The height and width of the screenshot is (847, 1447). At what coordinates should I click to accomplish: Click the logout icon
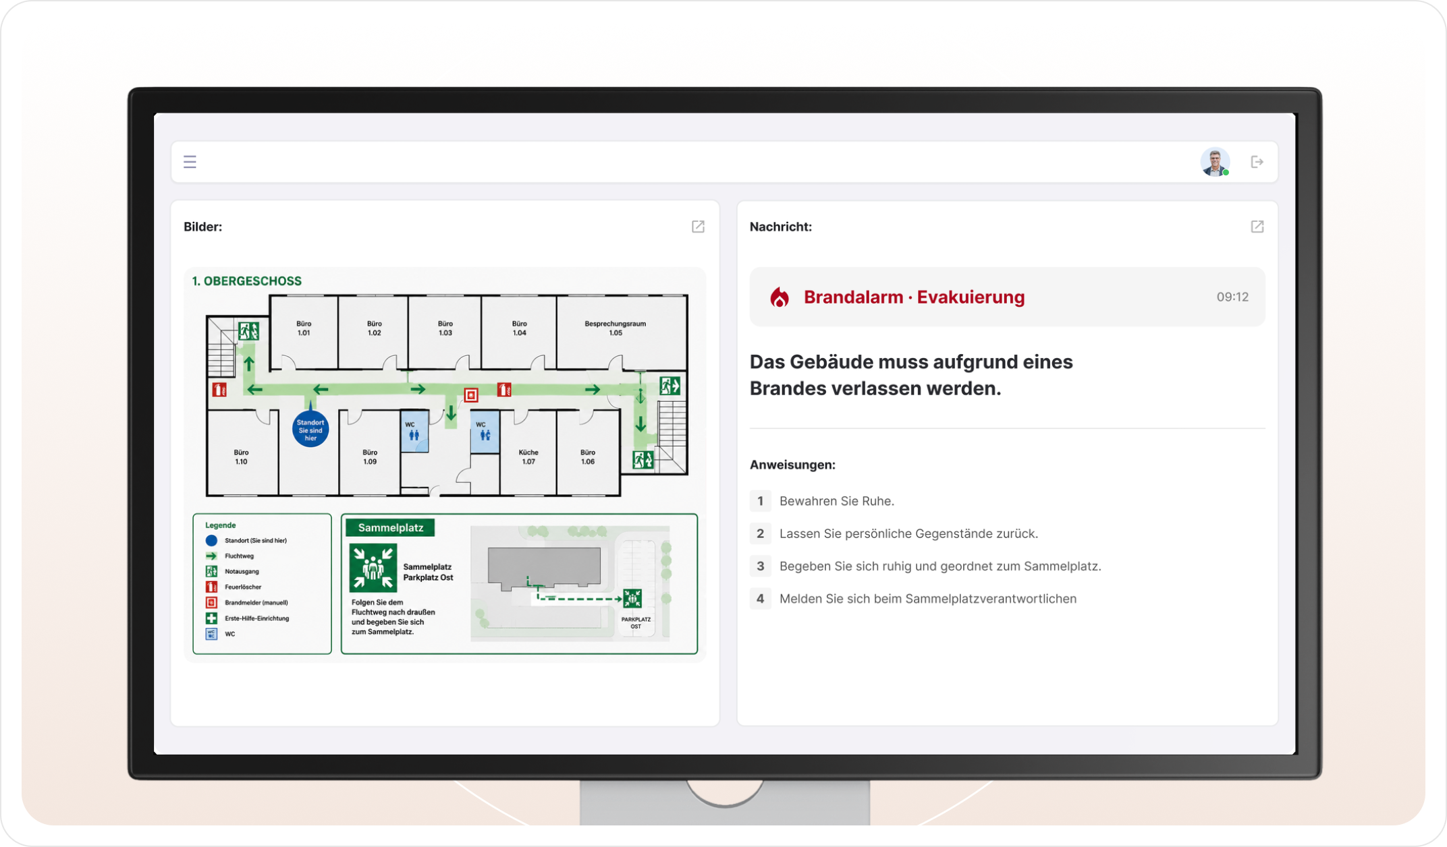pos(1257,162)
